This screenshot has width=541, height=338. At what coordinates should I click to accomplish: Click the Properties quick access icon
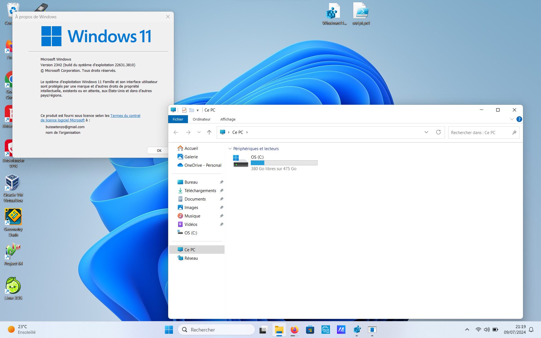pyautogui.click(x=184, y=110)
